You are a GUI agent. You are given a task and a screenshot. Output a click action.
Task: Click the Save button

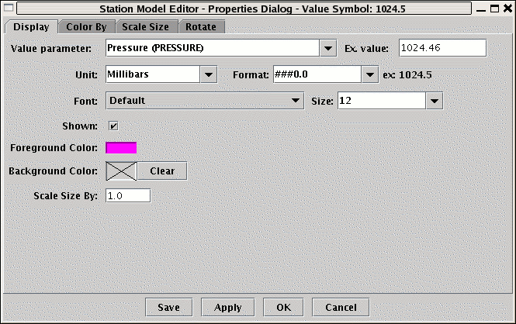pos(168,307)
